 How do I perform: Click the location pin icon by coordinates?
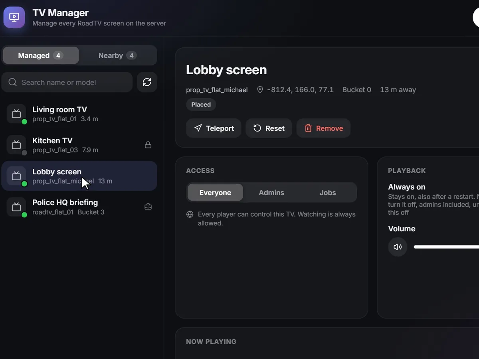[x=260, y=90]
